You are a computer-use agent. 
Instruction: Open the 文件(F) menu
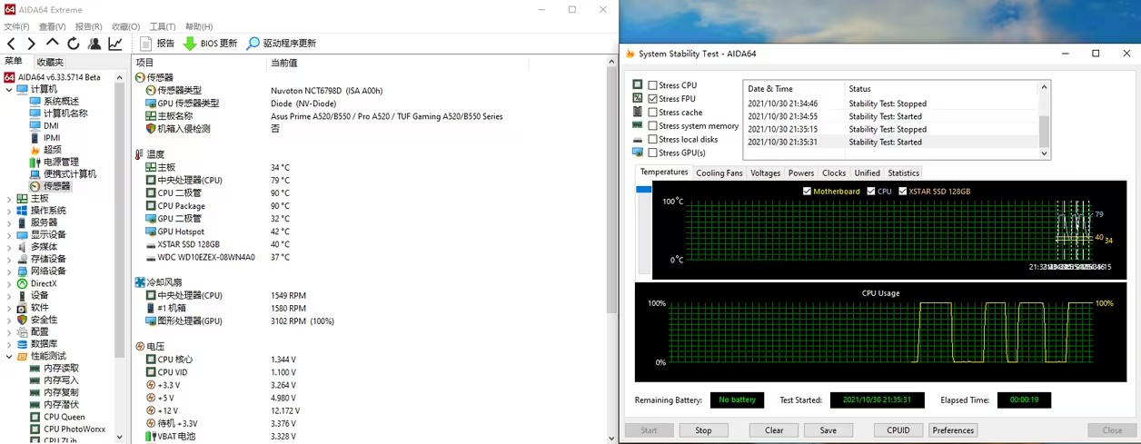pyautogui.click(x=16, y=27)
